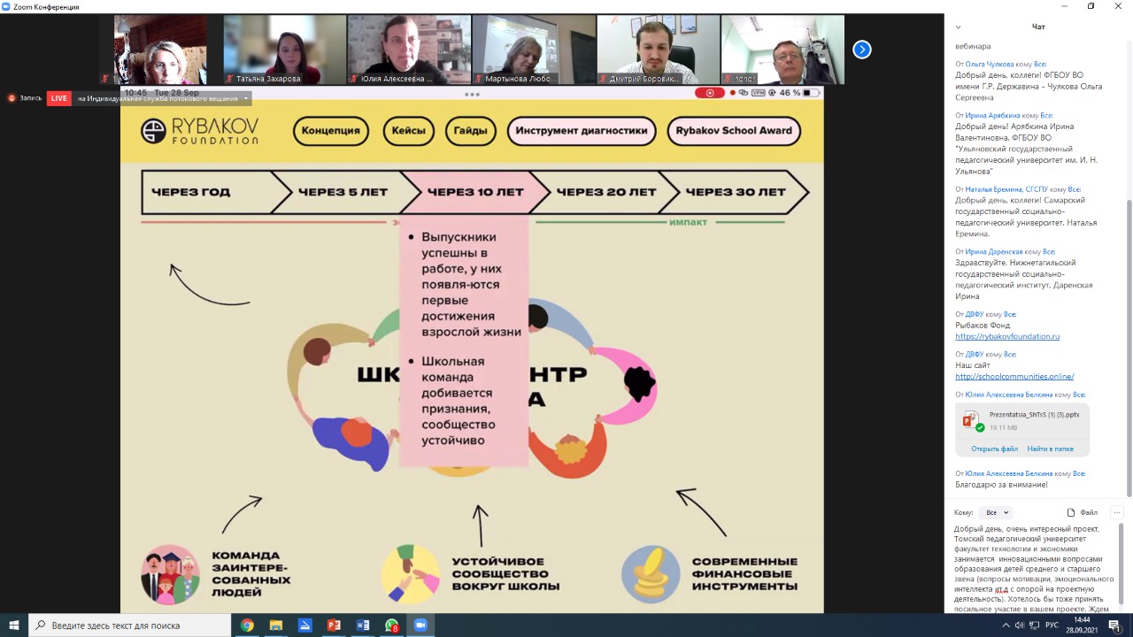This screenshot has width=1133, height=637.
Task: Open chat more options (three dots)
Action: [1117, 512]
